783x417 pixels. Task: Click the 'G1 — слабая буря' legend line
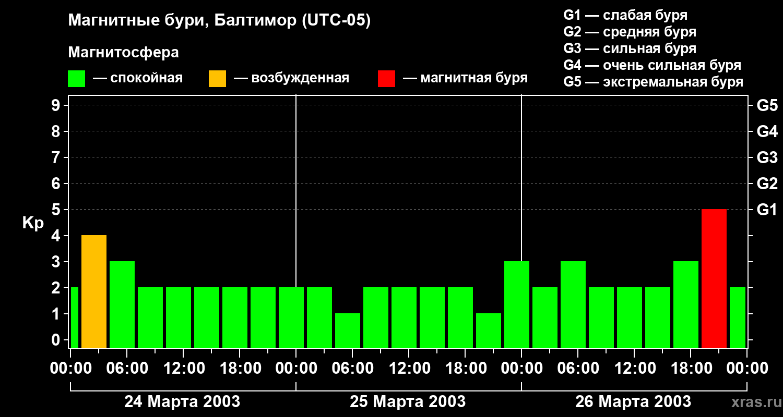pyautogui.click(x=625, y=15)
